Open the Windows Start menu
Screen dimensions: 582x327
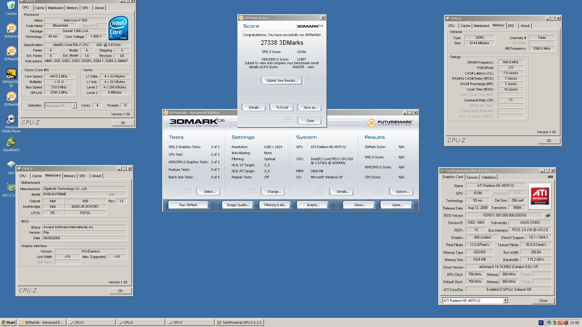point(8,322)
